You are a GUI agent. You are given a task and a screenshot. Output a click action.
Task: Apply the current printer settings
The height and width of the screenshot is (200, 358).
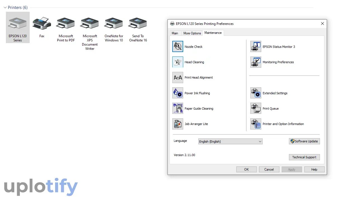click(292, 169)
